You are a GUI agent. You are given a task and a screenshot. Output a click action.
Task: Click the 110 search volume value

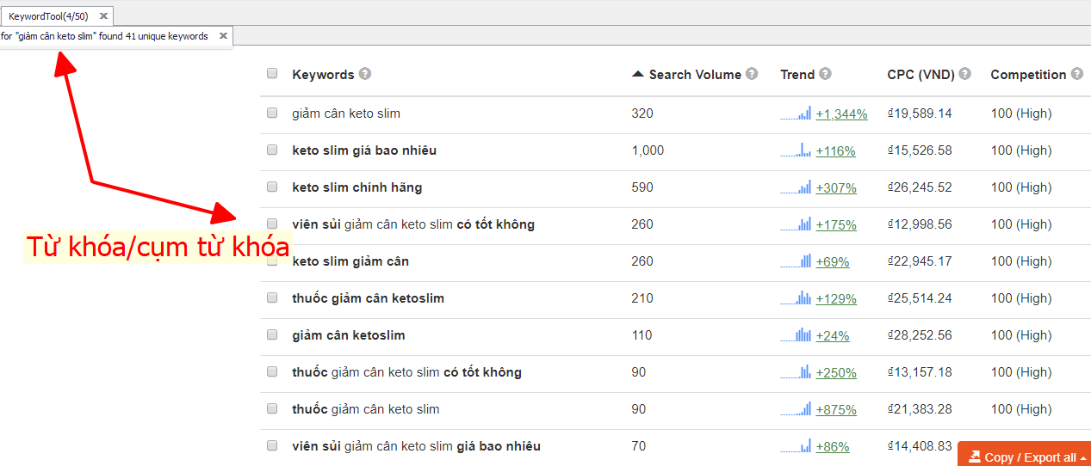pos(642,335)
